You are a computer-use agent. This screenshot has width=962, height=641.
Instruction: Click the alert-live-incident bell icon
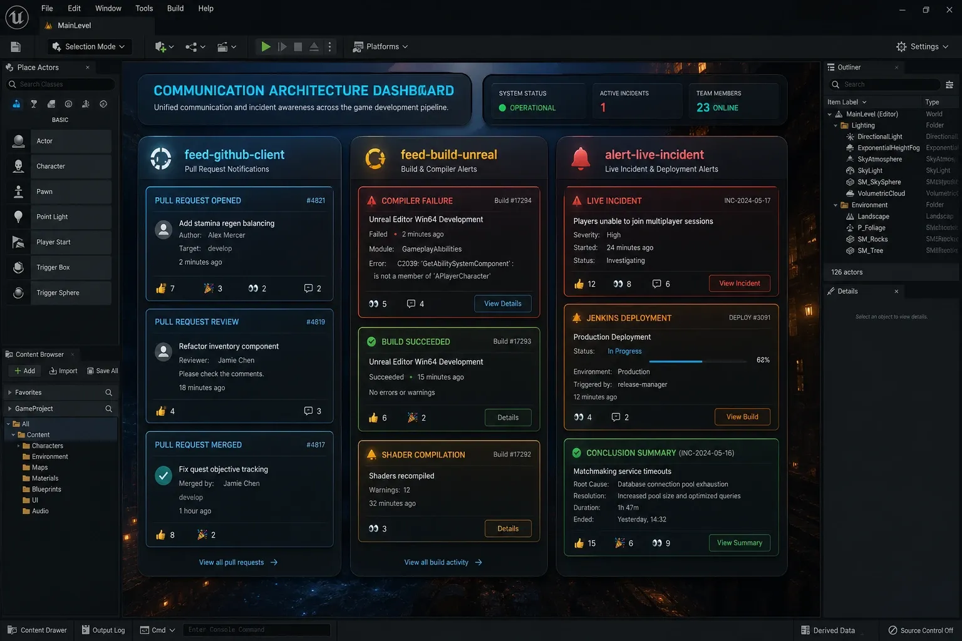point(581,159)
